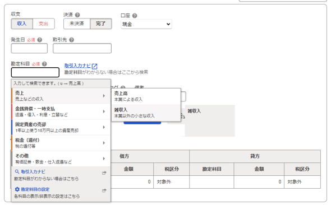Open 取引入力ナビ link near account field

pyautogui.click(x=77, y=66)
